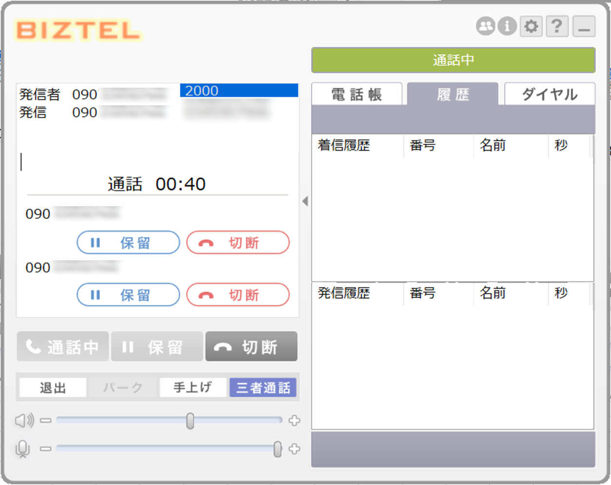Toggle the 三者通話 three-way call button
The width and height of the screenshot is (611, 485).
coord(263,388)
